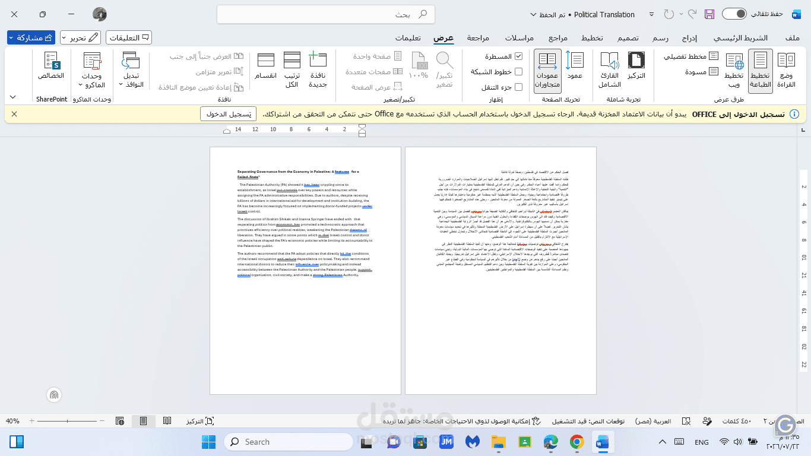Set zoom to 100% in ribbon
The width and height of the screenshot is (811, 456).
(419, 65)
